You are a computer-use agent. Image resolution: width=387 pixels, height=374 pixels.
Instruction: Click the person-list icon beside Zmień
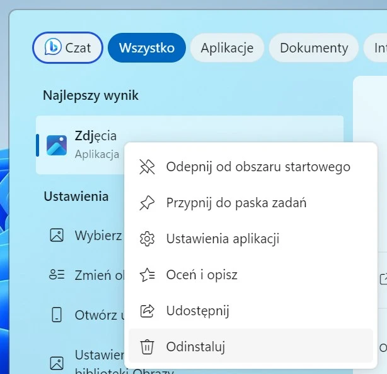[x=57, y=275]
